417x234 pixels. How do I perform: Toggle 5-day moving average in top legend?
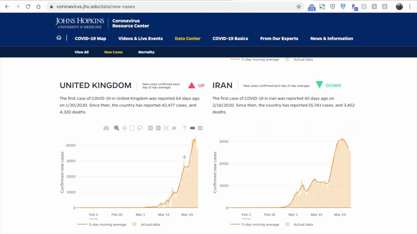[255, 59]
